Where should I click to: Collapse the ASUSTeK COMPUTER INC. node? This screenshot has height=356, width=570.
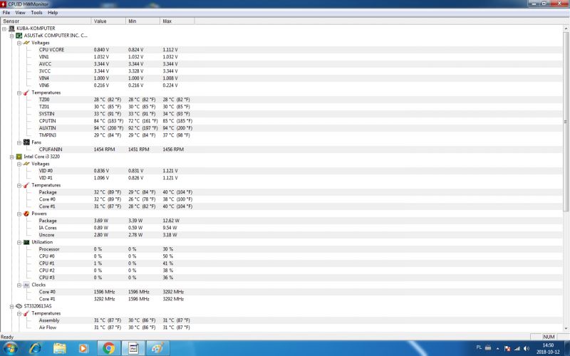click(x=11, y=36)
